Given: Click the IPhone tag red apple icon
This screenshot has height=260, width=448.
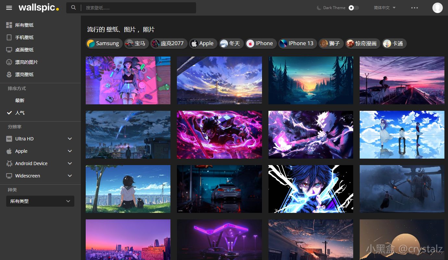Looking at the screenshot, I should [250, 44].
